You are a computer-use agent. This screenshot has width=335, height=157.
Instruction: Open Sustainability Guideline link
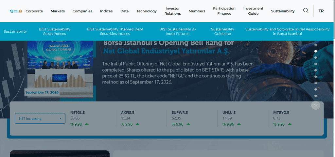pos(222,31)
